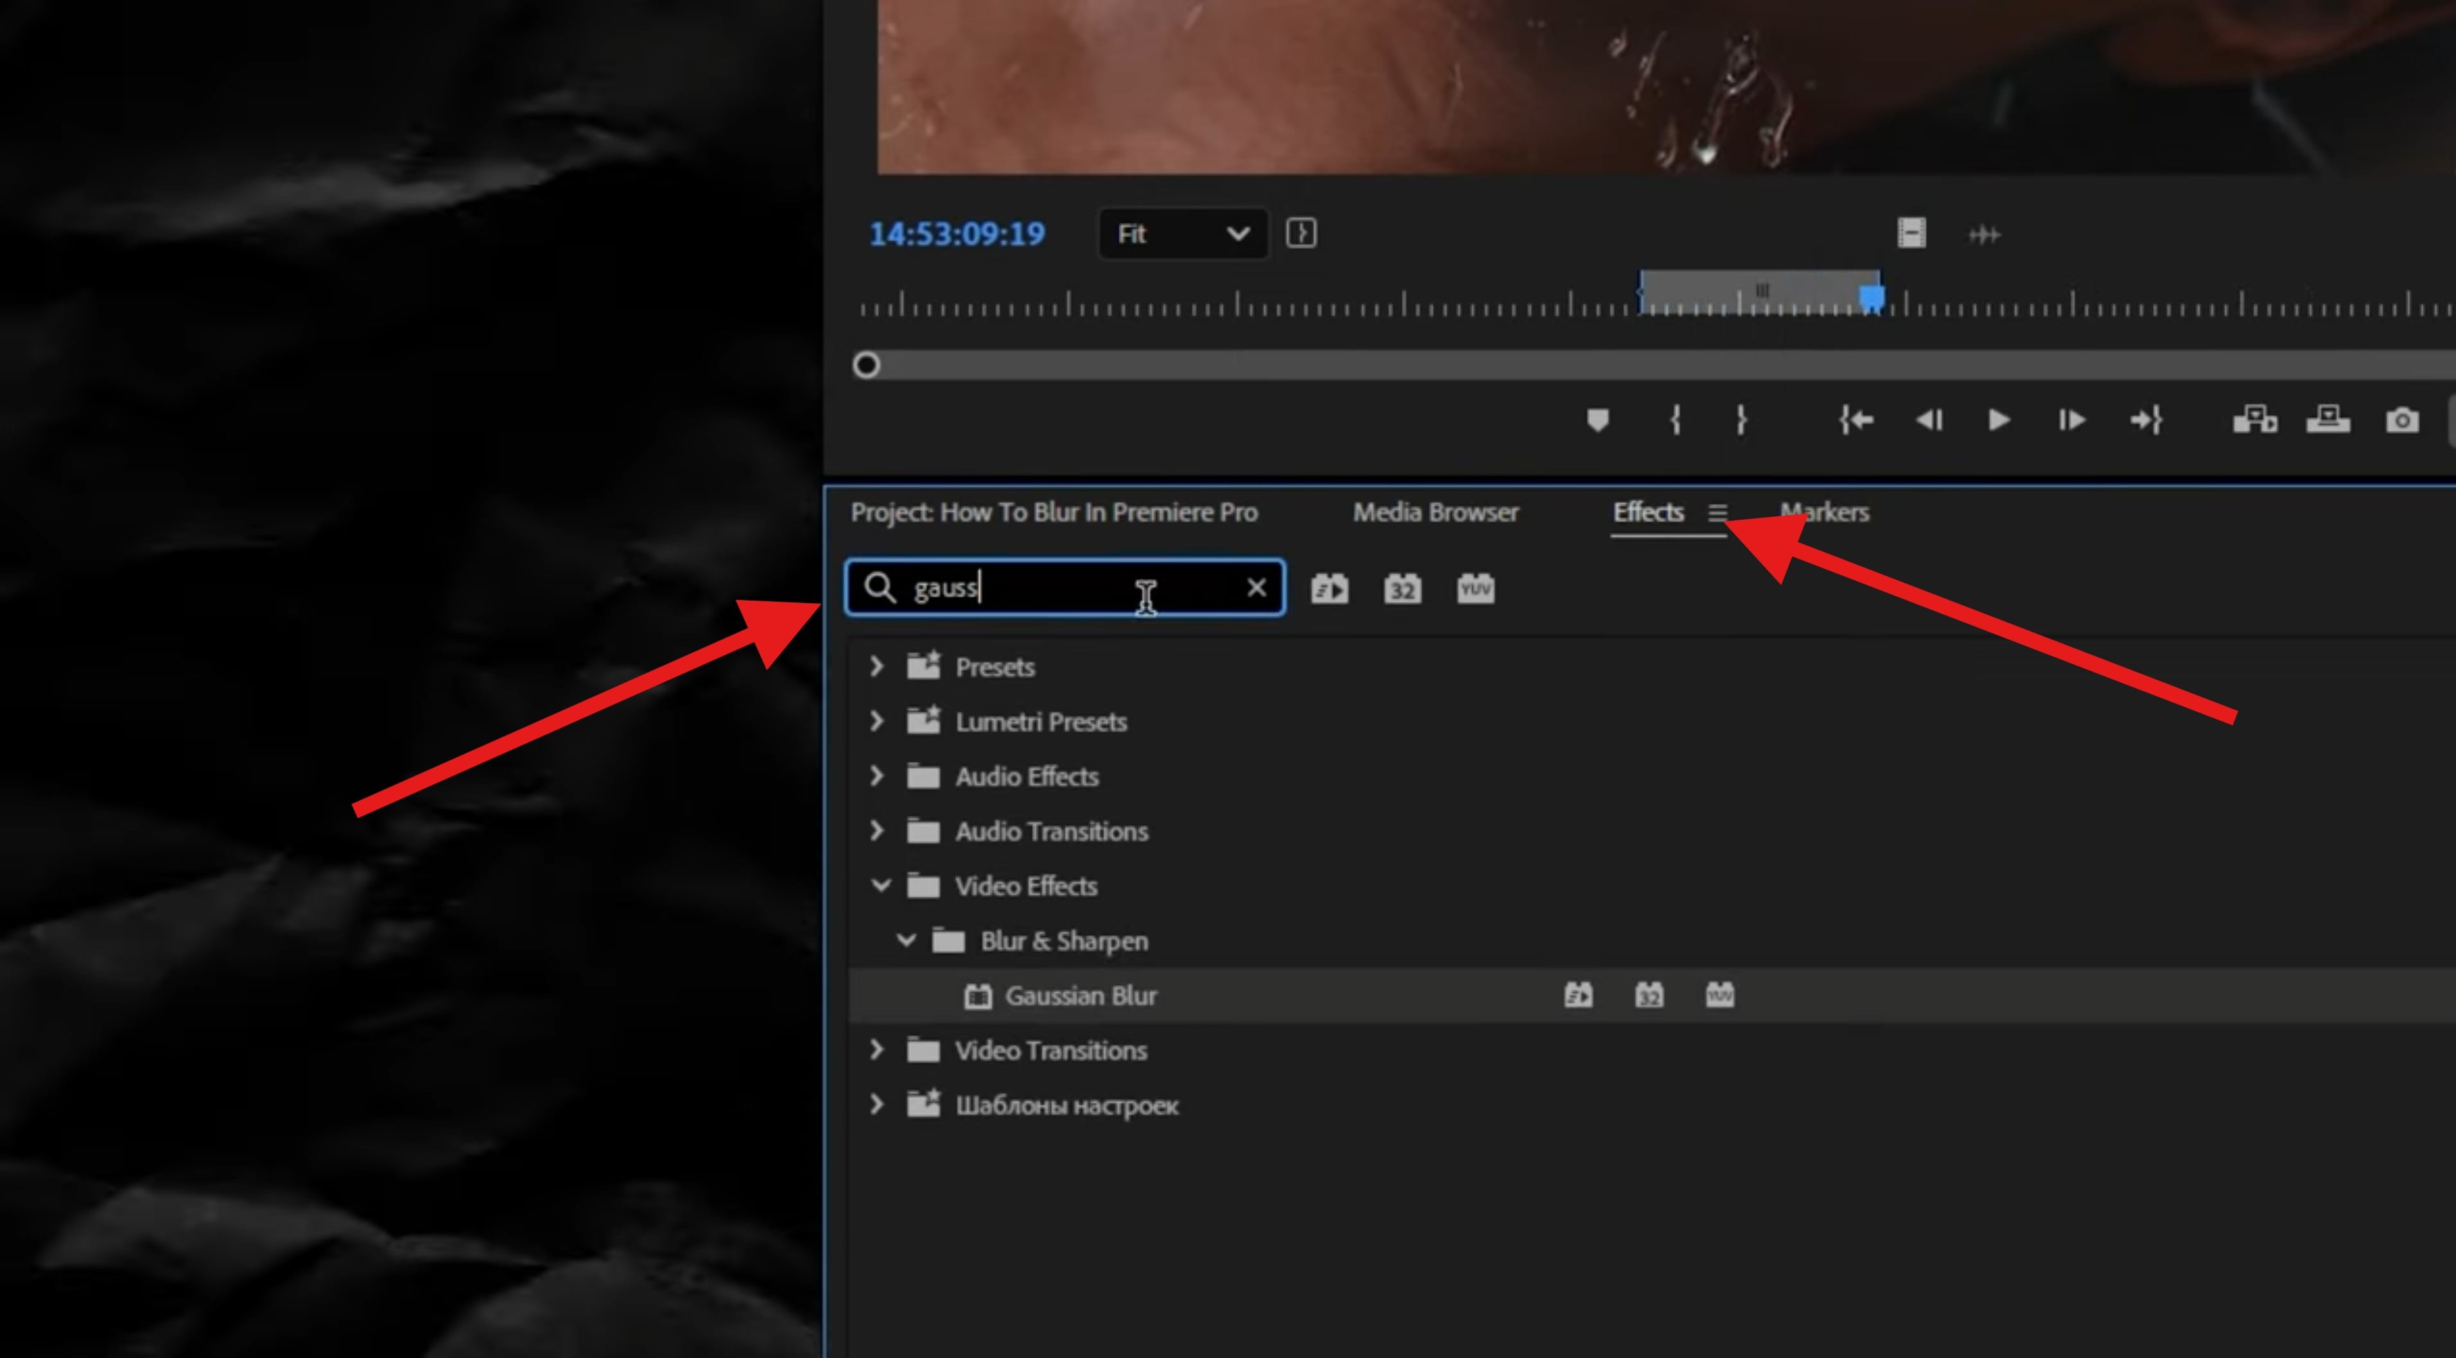Open the Fit zoom level dropdown
The height and width of the screenshot is (1358, 2456).
pyautogui.click(x=1182, y=234)
